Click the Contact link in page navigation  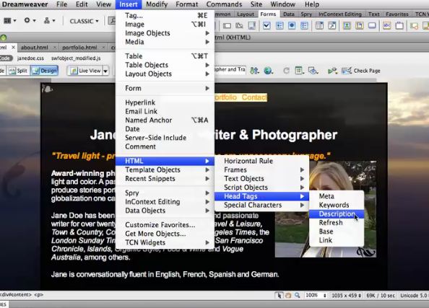click(x=254, y=97)
